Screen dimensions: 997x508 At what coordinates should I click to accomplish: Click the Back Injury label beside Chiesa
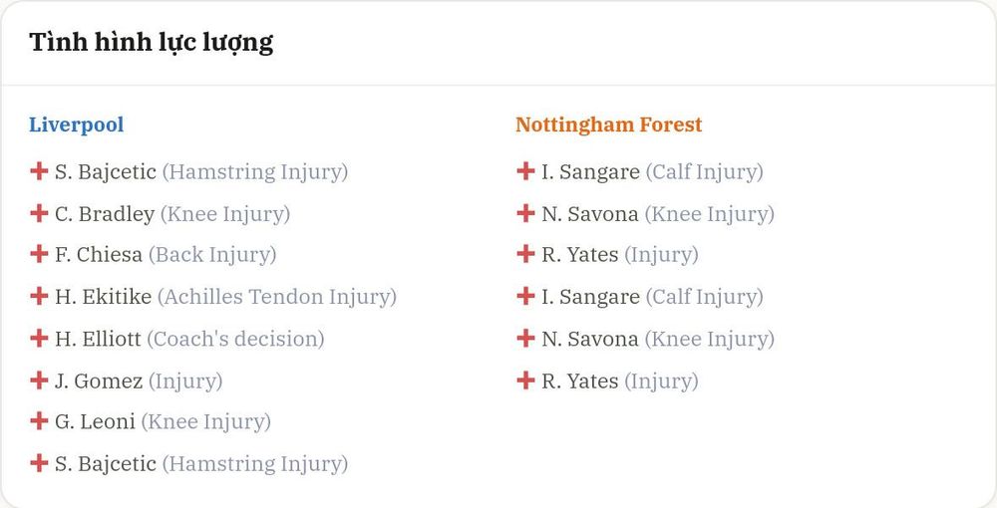[212, 255]
